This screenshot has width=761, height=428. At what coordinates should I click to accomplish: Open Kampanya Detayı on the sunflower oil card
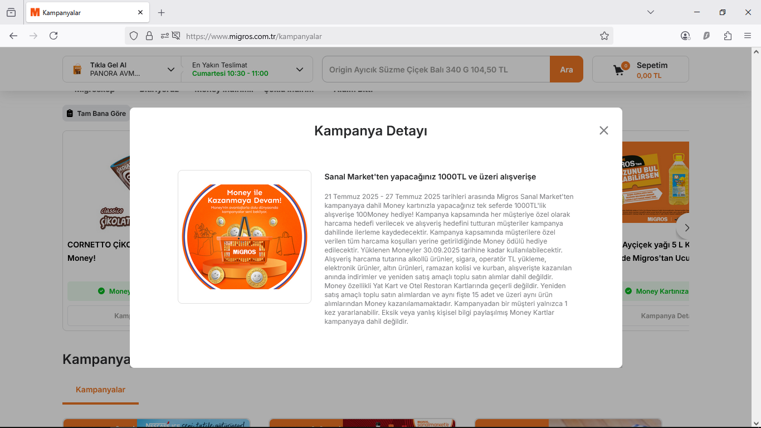665,316
